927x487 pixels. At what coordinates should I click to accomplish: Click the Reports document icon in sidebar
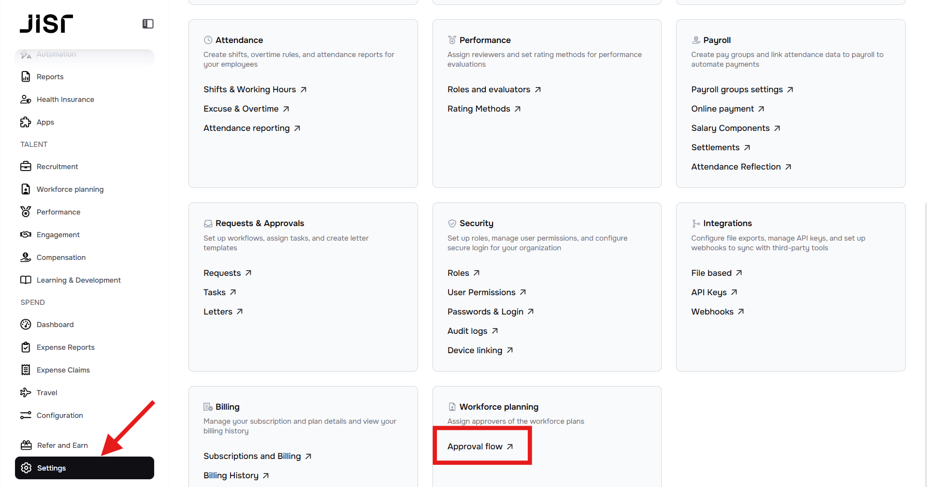26,77
